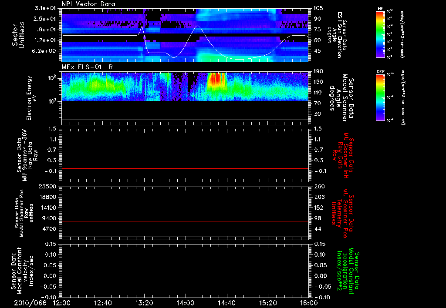Click the 15:20 time axis label

(x=268, y=303)
